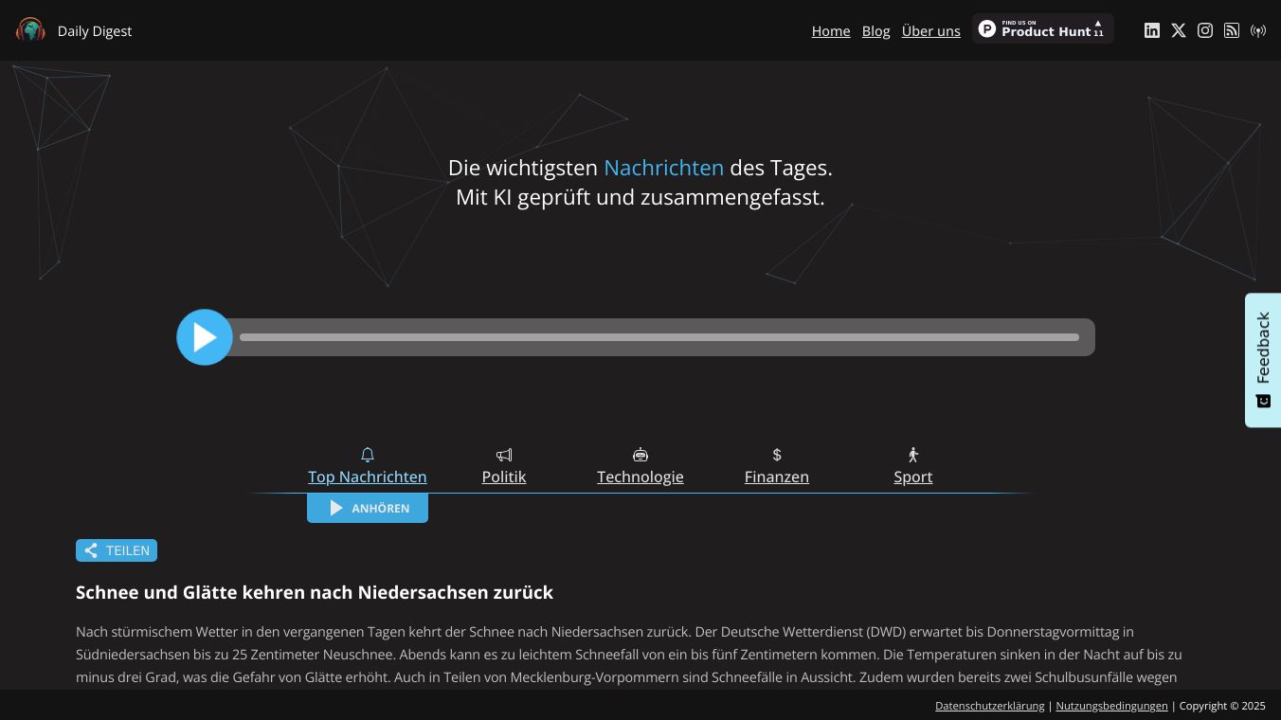Click the highlighted word Nachrichten in the hero
The image size is (1281, 720).
pyautogui.click(x=664, y=168)
